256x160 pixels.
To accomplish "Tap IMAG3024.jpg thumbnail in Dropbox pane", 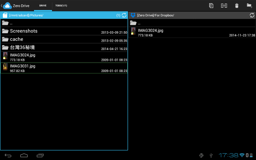I will coord(133,31).
